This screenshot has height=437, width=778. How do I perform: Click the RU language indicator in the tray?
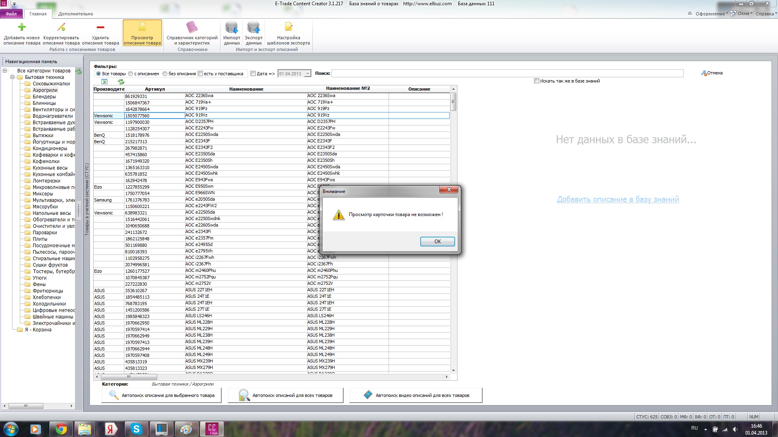click(x=695, y=428)
